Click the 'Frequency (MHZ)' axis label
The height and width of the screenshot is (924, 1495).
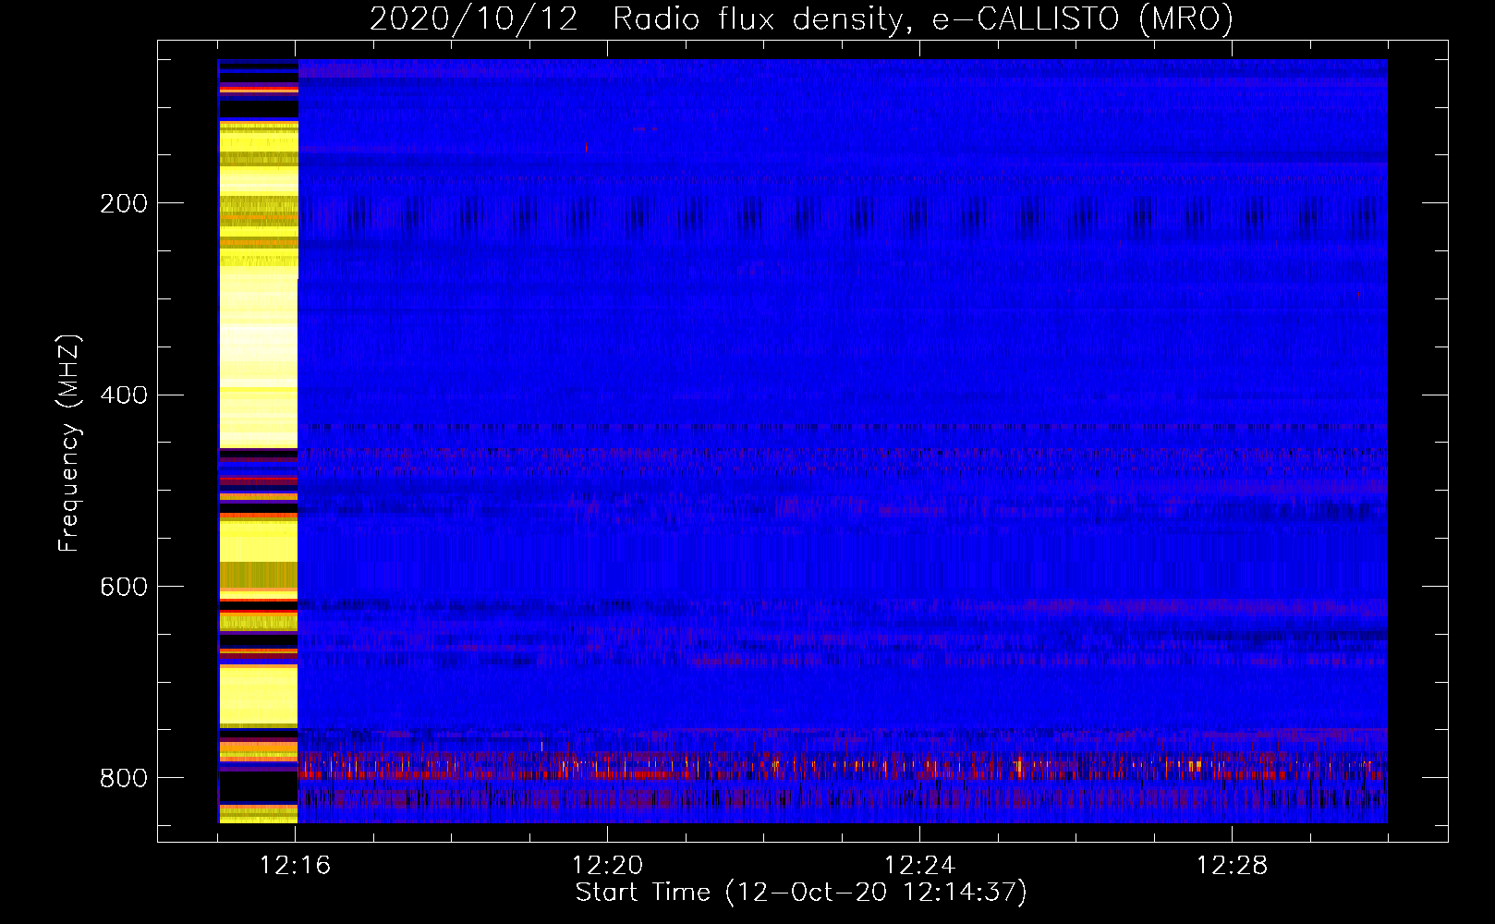[69, 444]
